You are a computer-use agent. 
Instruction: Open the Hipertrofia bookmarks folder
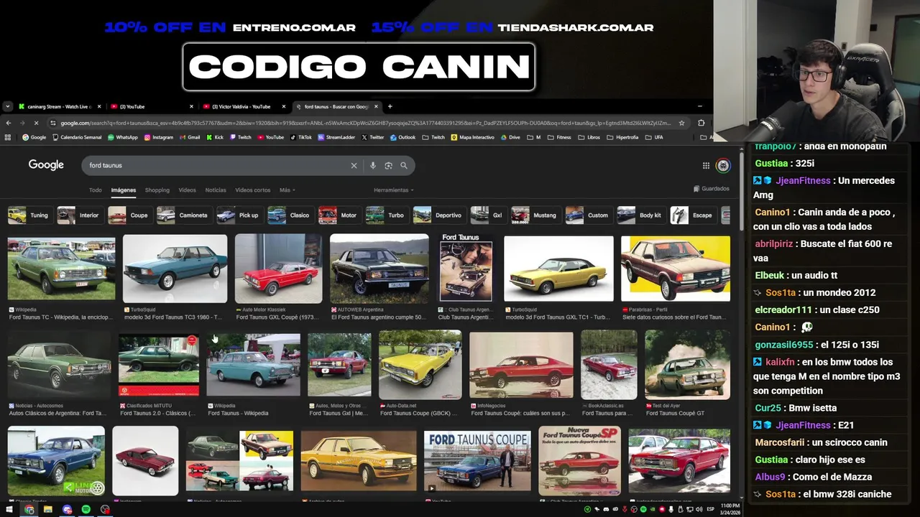tap(622, 137)
